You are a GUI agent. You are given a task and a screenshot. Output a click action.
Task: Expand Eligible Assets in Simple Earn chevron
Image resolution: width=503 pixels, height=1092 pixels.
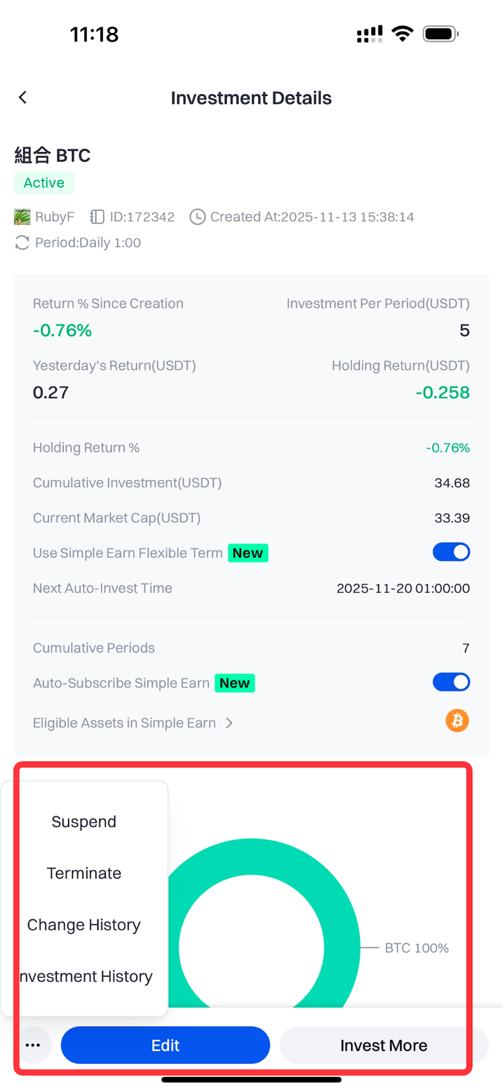[x=229, y=723]
